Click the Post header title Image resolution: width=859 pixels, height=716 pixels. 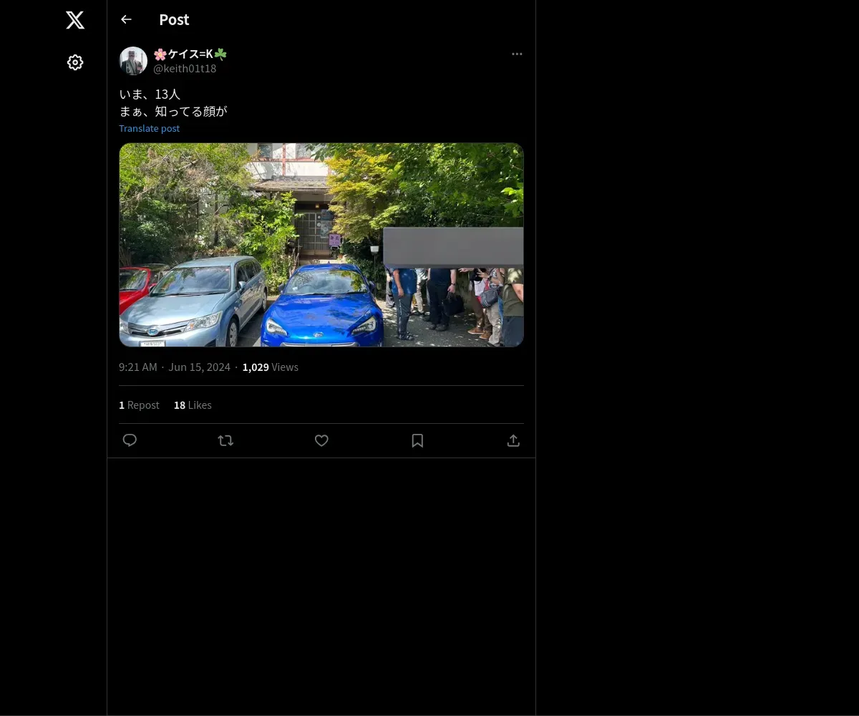[x=174, y=19]
